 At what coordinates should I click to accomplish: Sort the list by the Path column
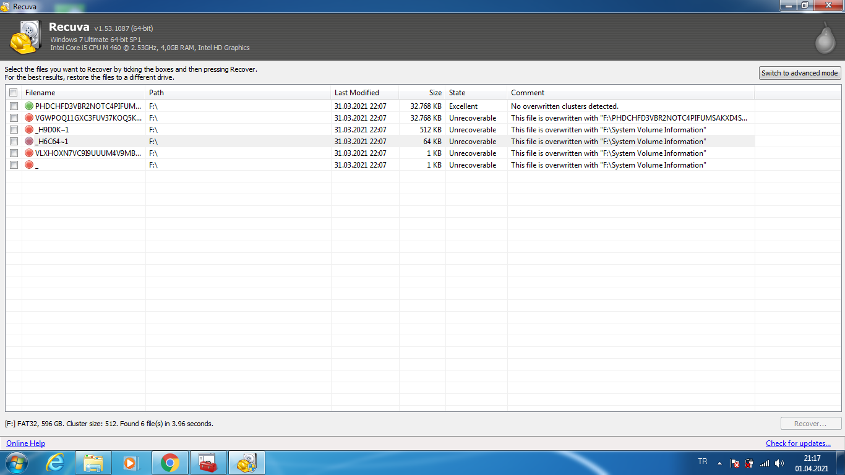click(238, 93)
